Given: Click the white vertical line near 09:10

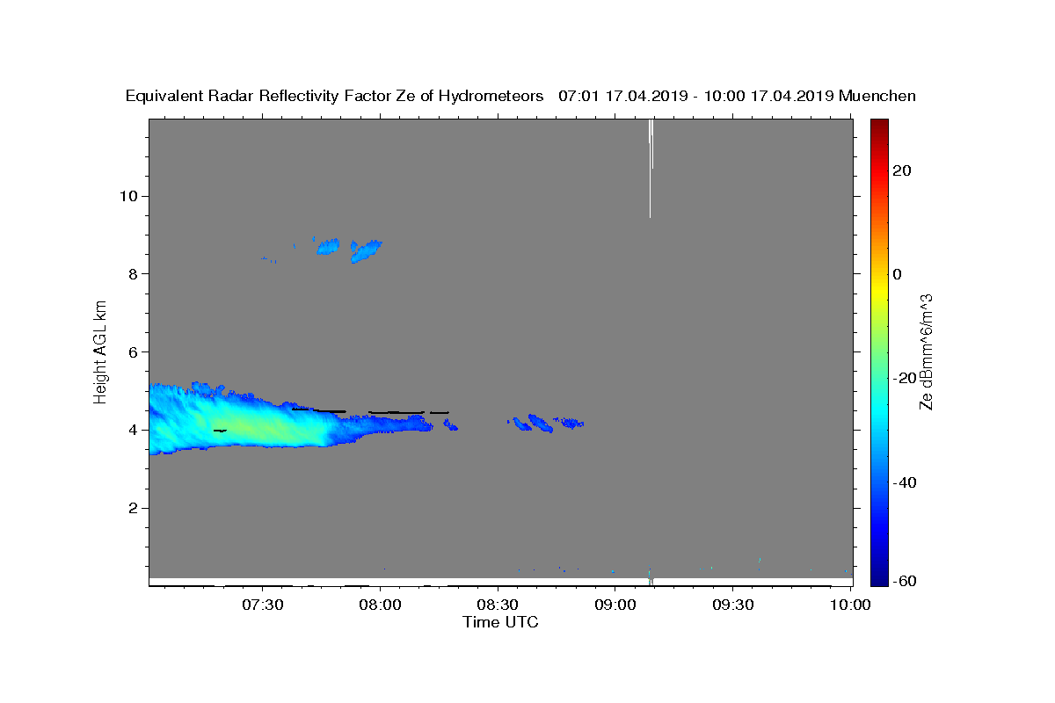Looking at the screenshot, I should [x=651, y=167].
